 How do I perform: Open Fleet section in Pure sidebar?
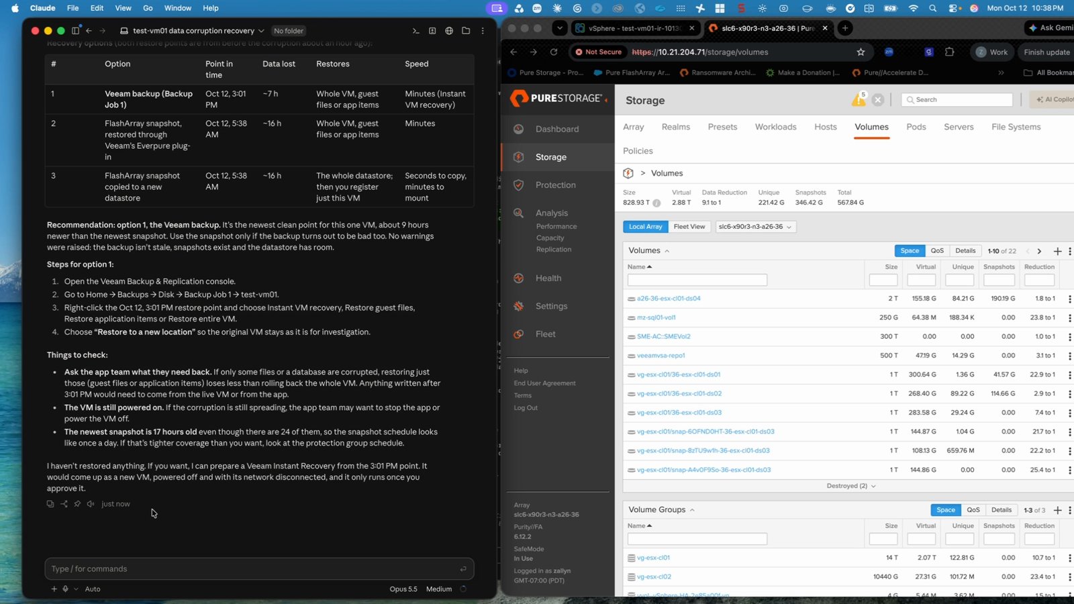coord(545,334)
